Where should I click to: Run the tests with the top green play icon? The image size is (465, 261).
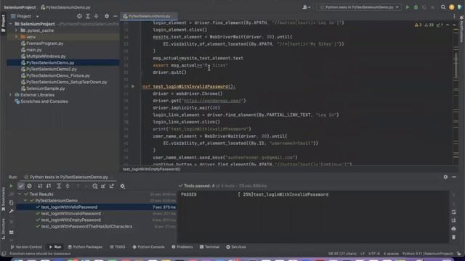408,7
